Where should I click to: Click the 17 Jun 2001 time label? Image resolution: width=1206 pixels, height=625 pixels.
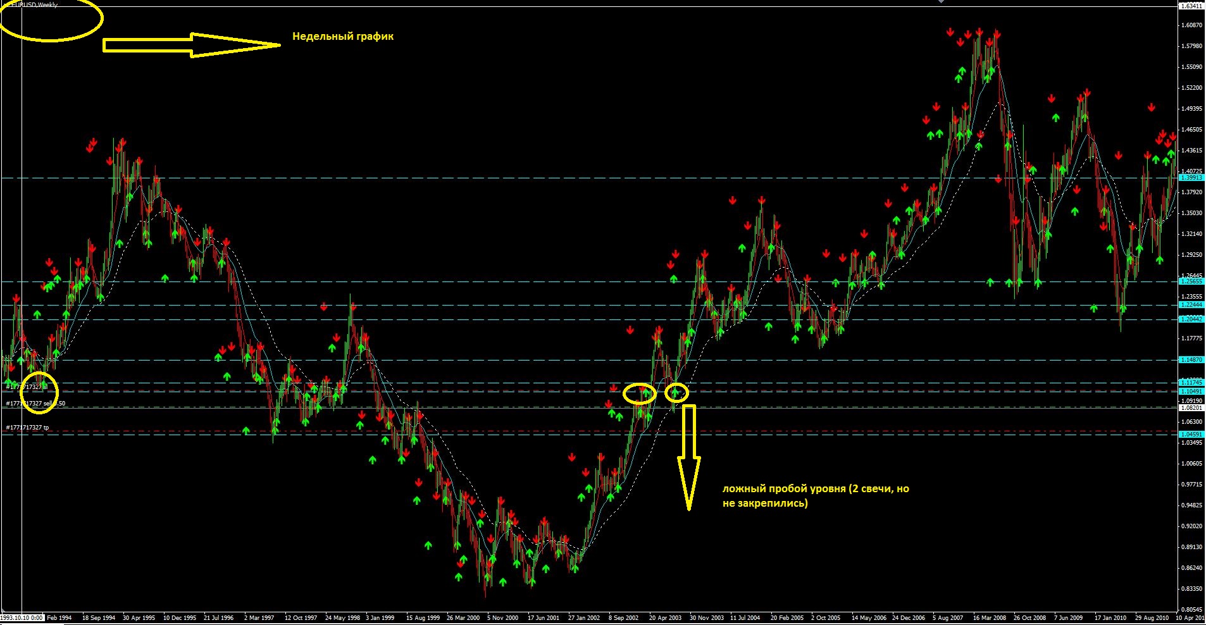coord(544,618)
